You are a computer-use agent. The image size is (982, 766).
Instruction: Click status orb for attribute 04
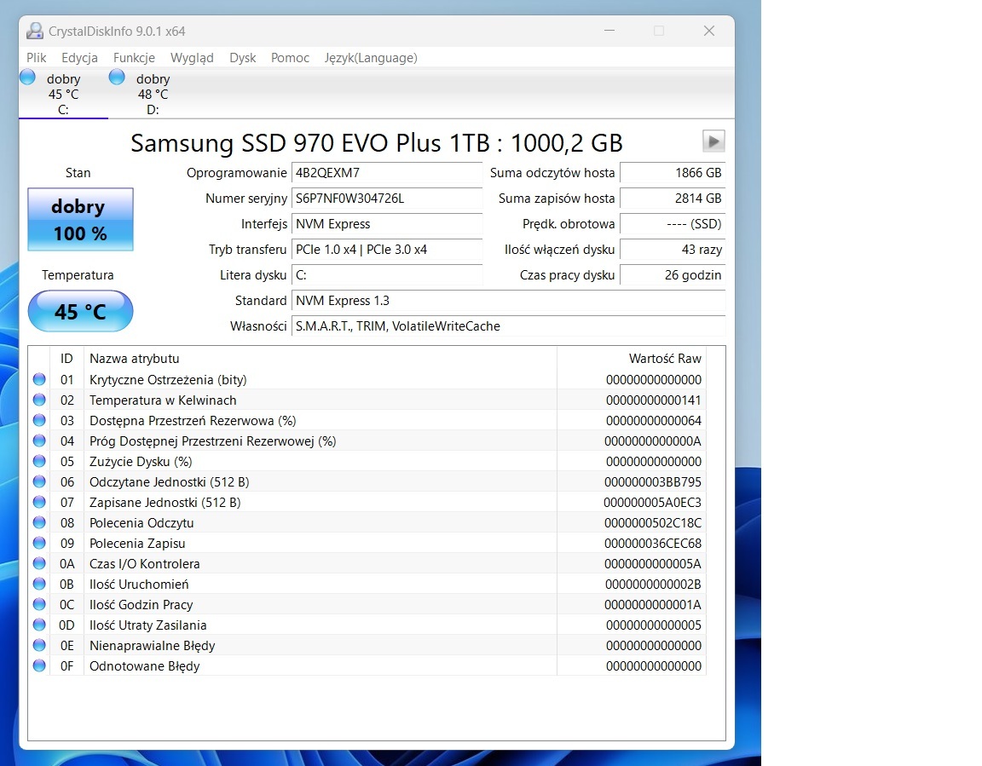pyautogui.click(x=39, y=441)
